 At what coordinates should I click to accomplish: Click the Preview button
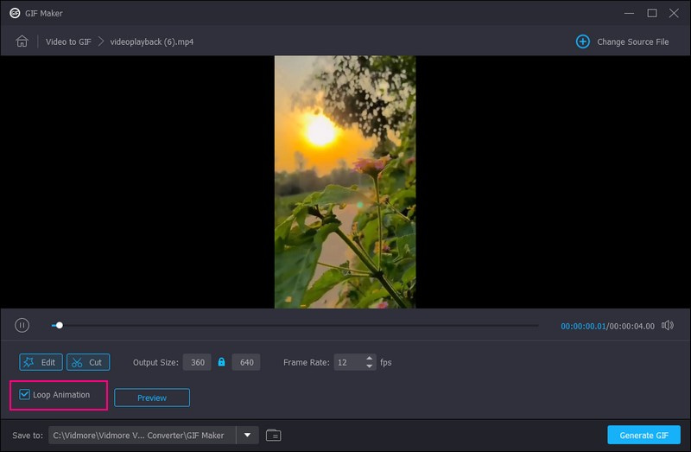point(151,398)
